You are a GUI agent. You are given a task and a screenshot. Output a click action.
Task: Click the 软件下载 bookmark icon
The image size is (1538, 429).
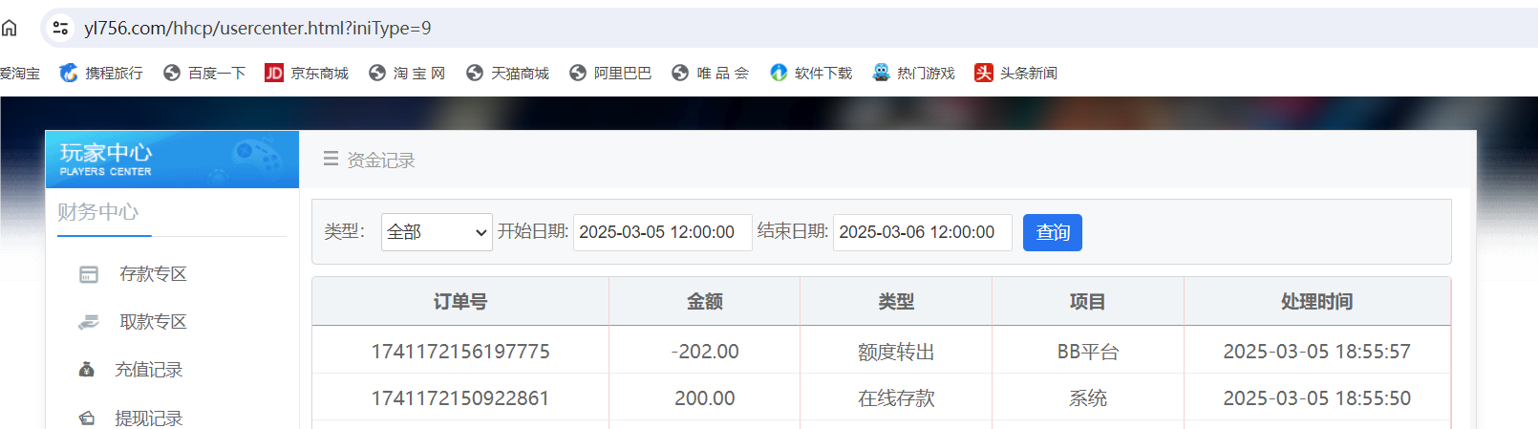[779, 73]
